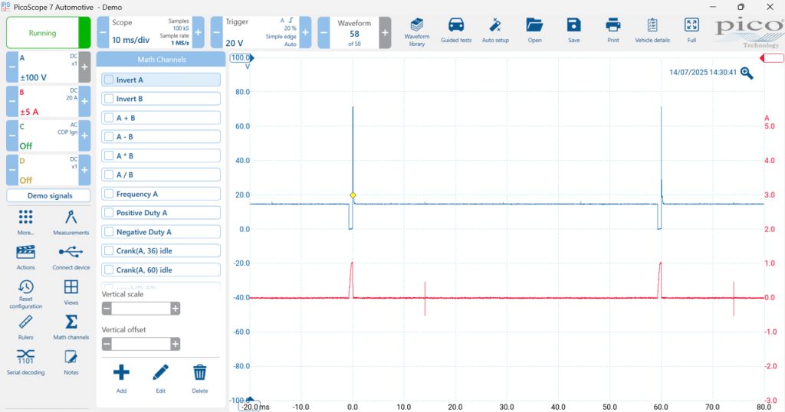The image size is (785, 412).
Task: Open Guided tests car icon
Action: (456, 31)
